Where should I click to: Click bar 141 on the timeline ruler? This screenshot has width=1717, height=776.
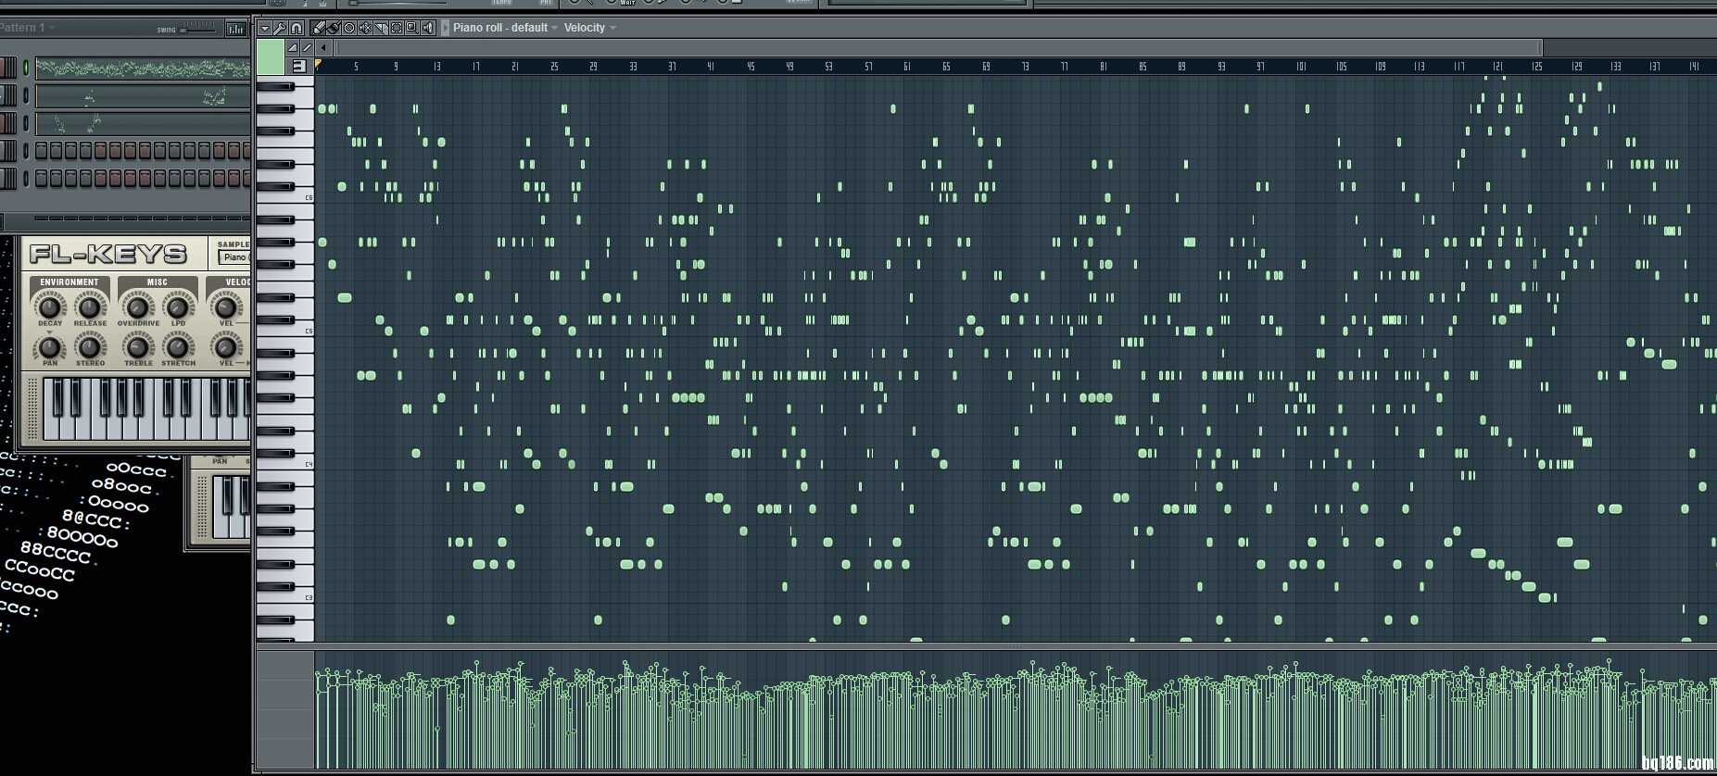tap(1694, 67)
